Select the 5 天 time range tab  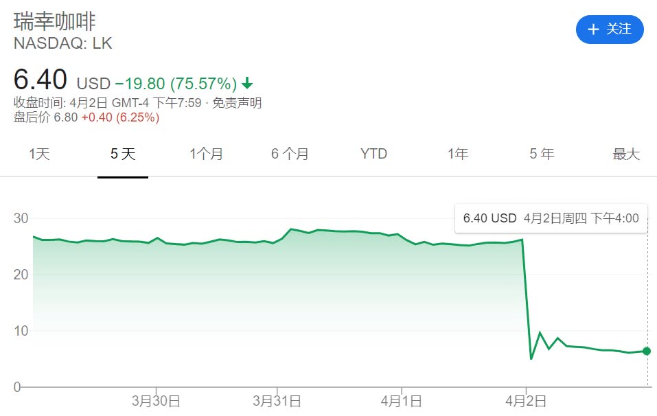pos(123,154)
